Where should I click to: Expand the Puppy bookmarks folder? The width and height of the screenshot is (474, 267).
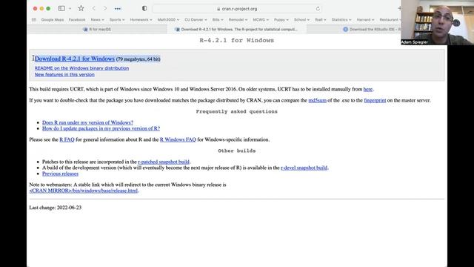tap(281, 20)
